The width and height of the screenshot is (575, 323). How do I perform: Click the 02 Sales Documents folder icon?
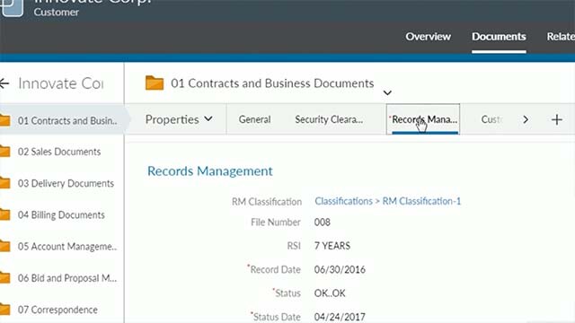coord(4,152)
